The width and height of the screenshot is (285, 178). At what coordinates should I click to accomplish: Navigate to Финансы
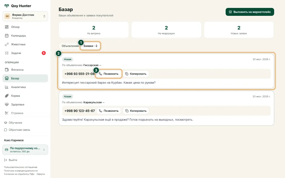pos(25,70)
